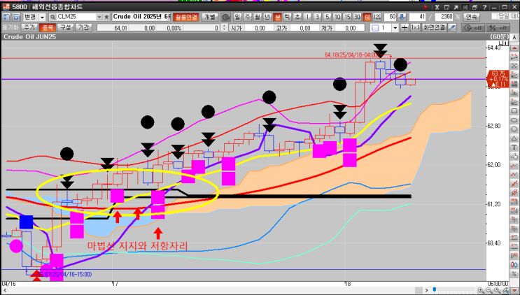Image resolution: width=520 pixels, height=295 pixels.
Task: Open the chart count '1' dropdown
Action: 395,28
